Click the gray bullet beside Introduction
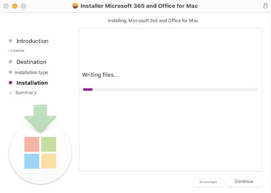 pyautogui.click(x=11, y=41)
